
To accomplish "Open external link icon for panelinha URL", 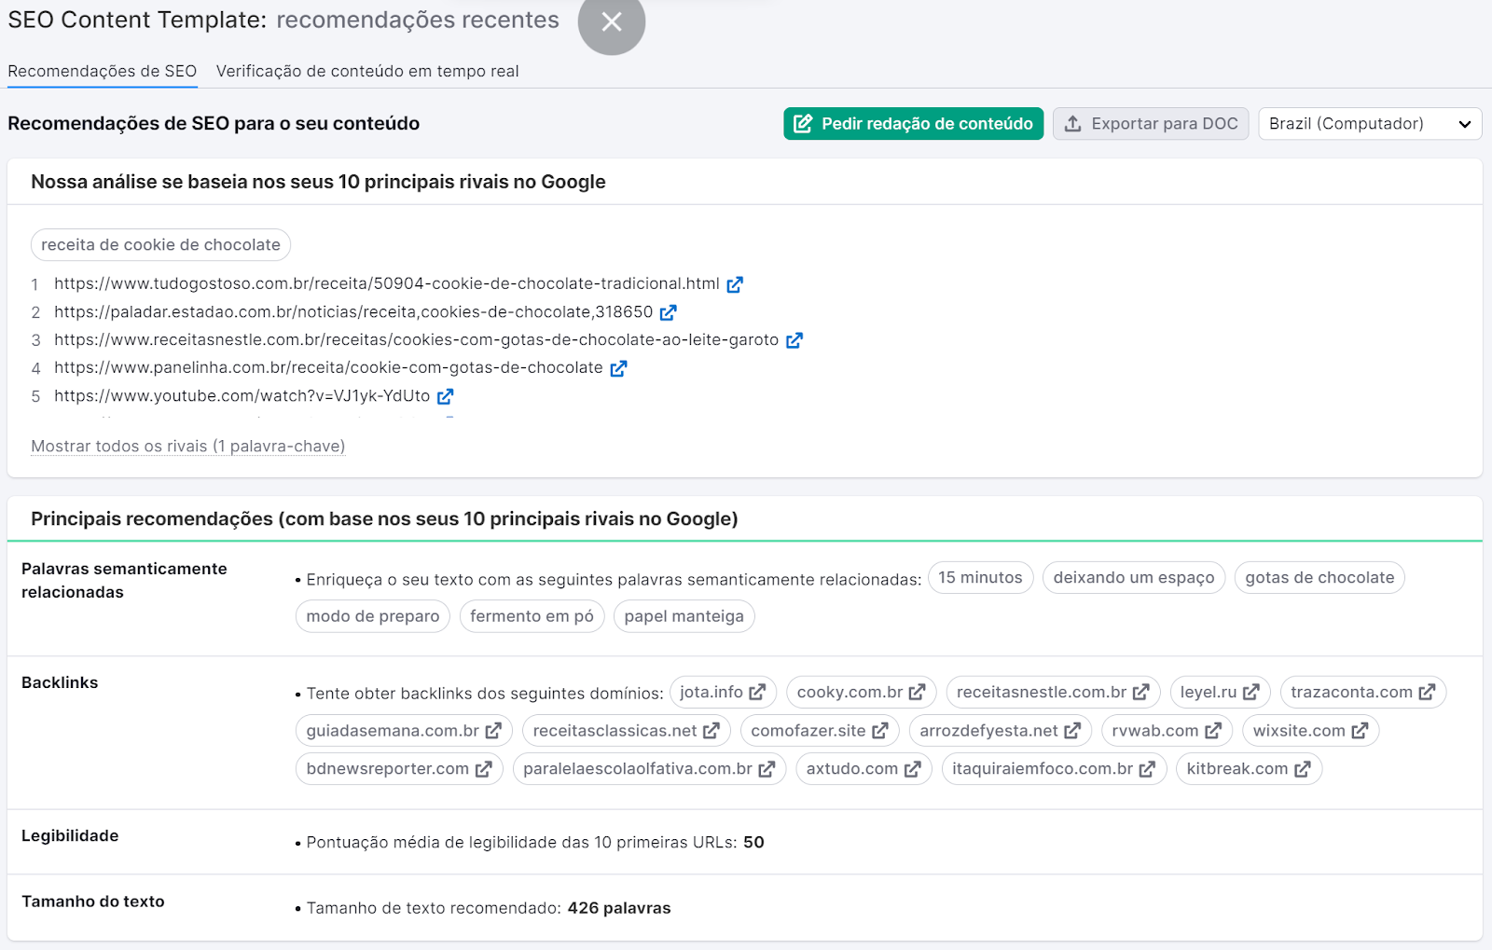I will [618, 368].
